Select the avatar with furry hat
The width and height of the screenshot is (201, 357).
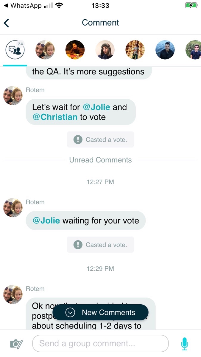pyautogui.click(x=105, y=50)
